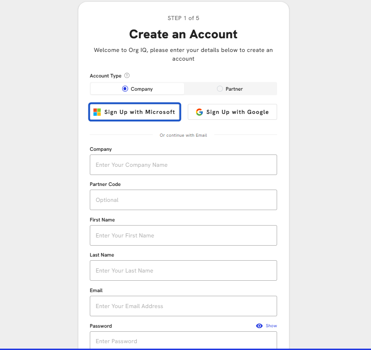Select the Company radio button

125,89
